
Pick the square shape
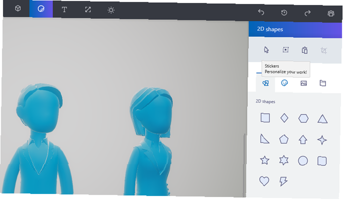point(265,118)
